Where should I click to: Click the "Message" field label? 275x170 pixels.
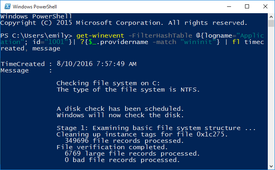click(x=15, y=70)
